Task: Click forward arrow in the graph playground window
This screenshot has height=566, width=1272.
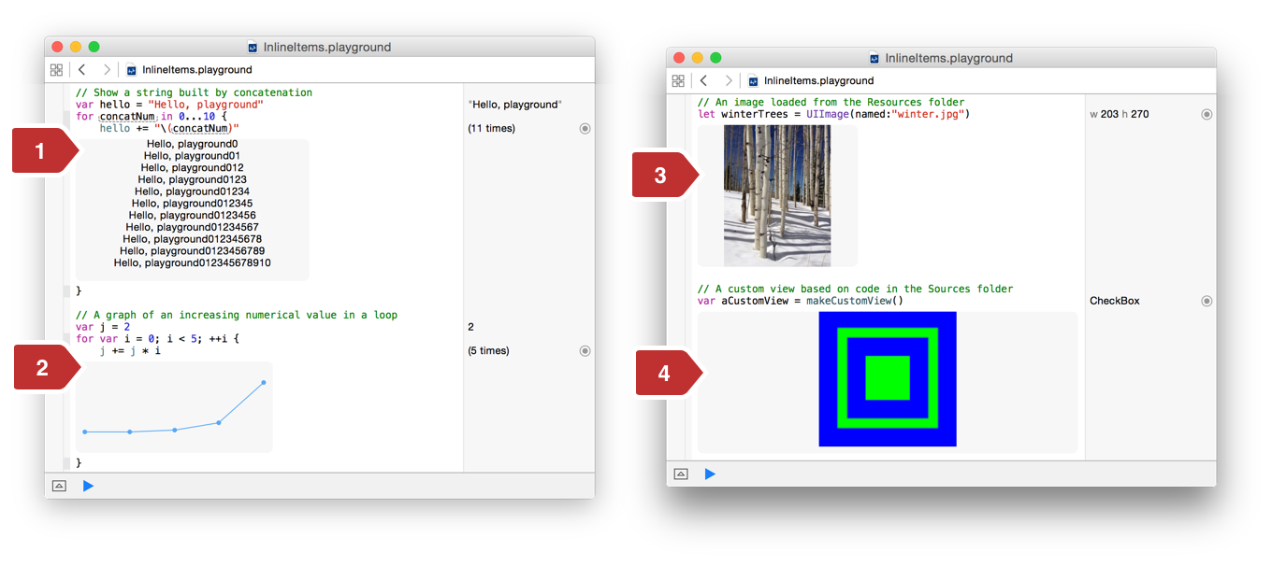Action: pyautogui.click(x=107, y=70)
